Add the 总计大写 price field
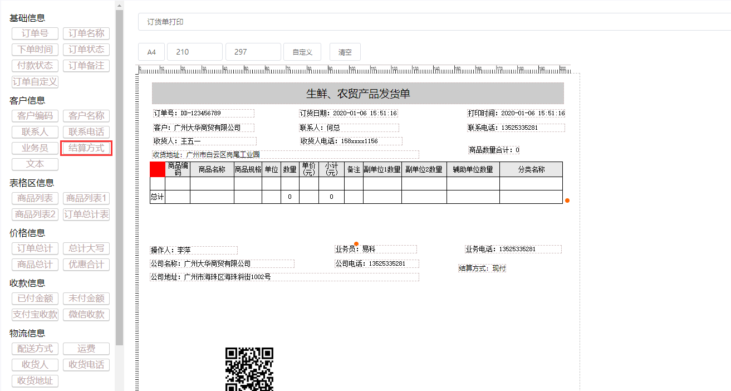The width and height of the screenshot is (731, 391). click(x=86, y=248)
